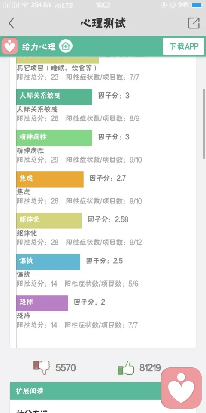Select the 躯体化 yellow-green bar
The height and width of the screenshot is (413, 206).
(49, 220)
